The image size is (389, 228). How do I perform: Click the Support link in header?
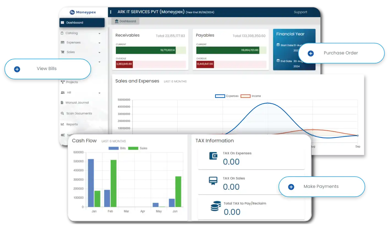click(300, 12)
